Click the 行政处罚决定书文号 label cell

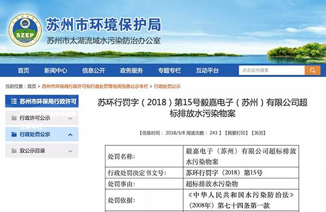(144, 172)
